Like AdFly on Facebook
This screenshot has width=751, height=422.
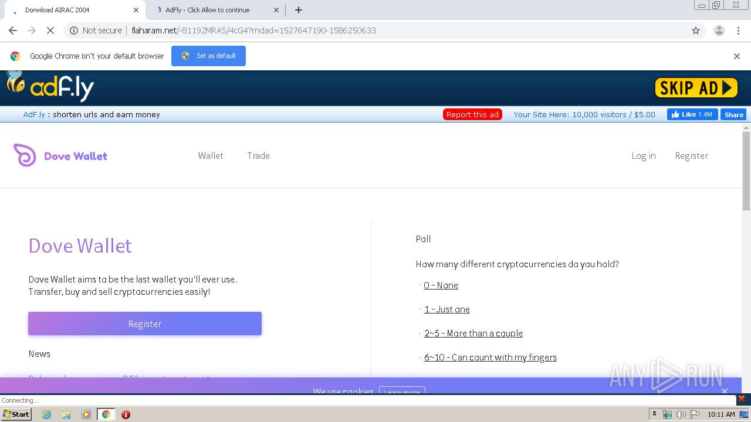click(692, 114)
